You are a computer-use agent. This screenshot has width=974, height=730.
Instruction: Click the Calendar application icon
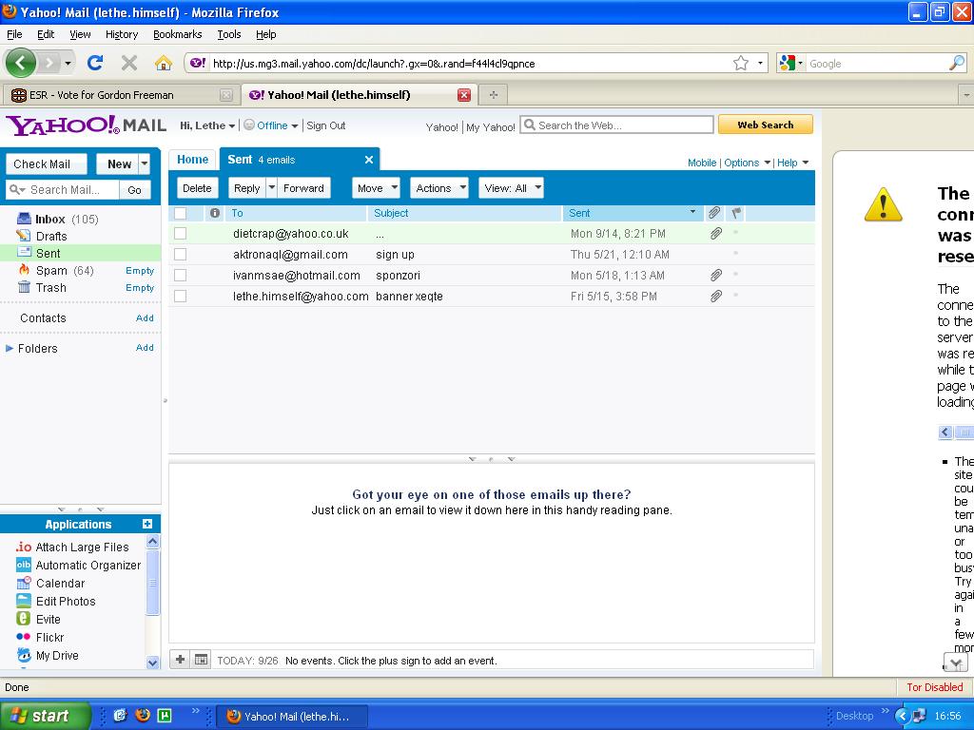coord(24,584)
